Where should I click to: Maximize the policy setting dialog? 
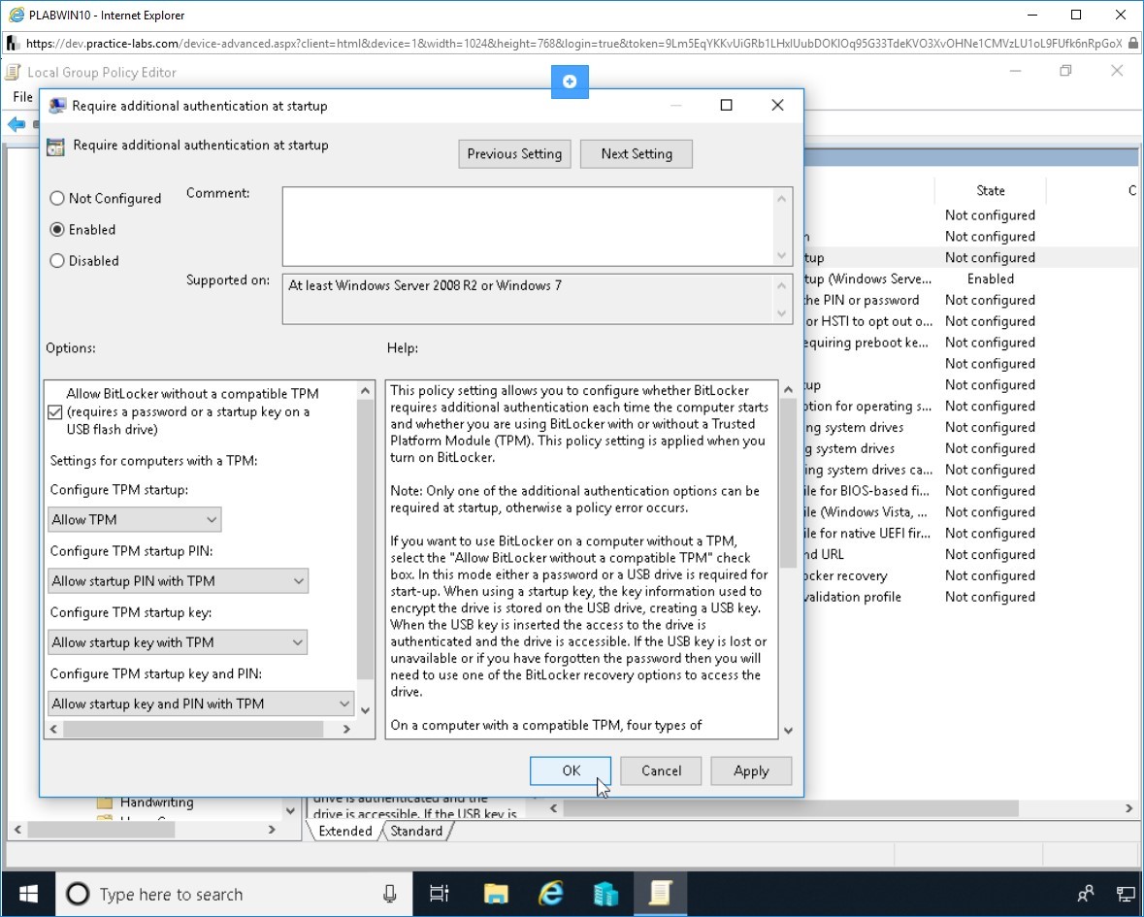pyautogui.click(x=726, y=105)
